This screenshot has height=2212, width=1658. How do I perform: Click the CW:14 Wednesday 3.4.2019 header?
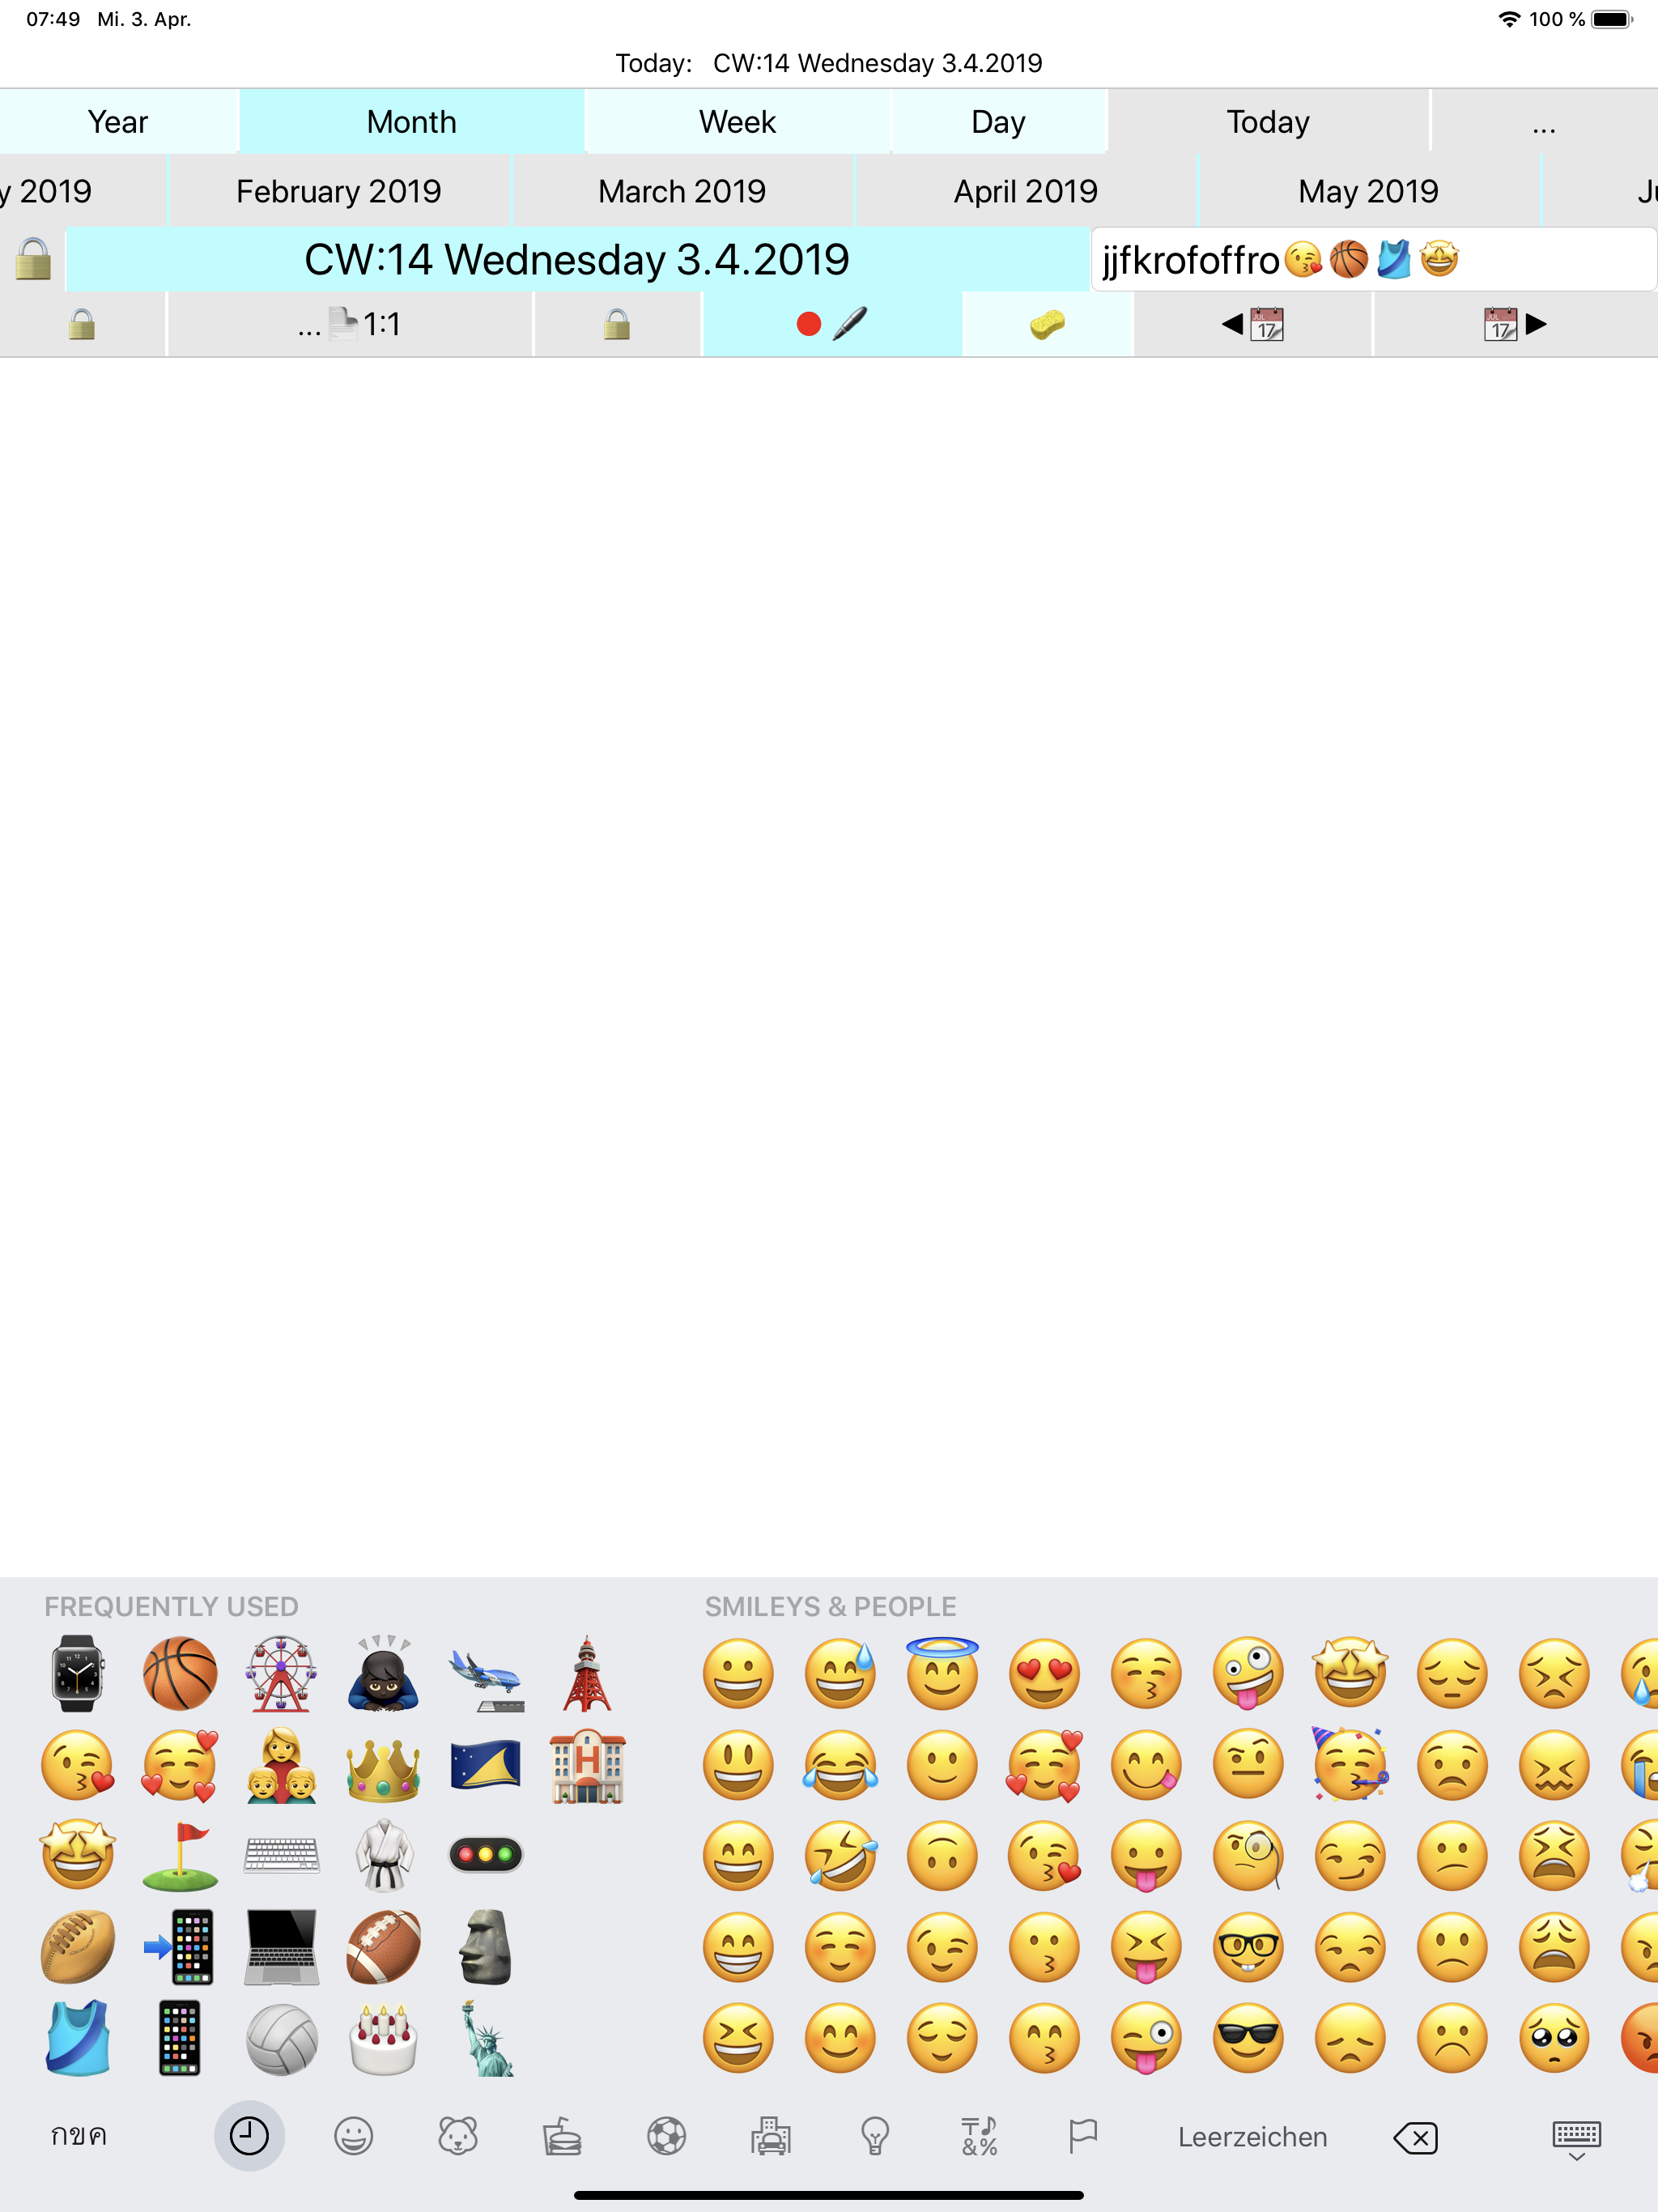pos(577,259)
